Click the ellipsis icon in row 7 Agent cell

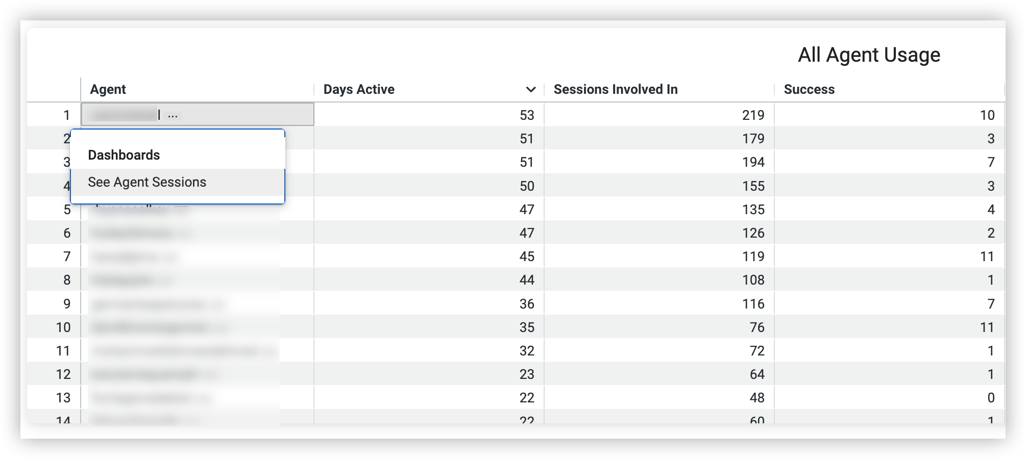pos(171,258)
